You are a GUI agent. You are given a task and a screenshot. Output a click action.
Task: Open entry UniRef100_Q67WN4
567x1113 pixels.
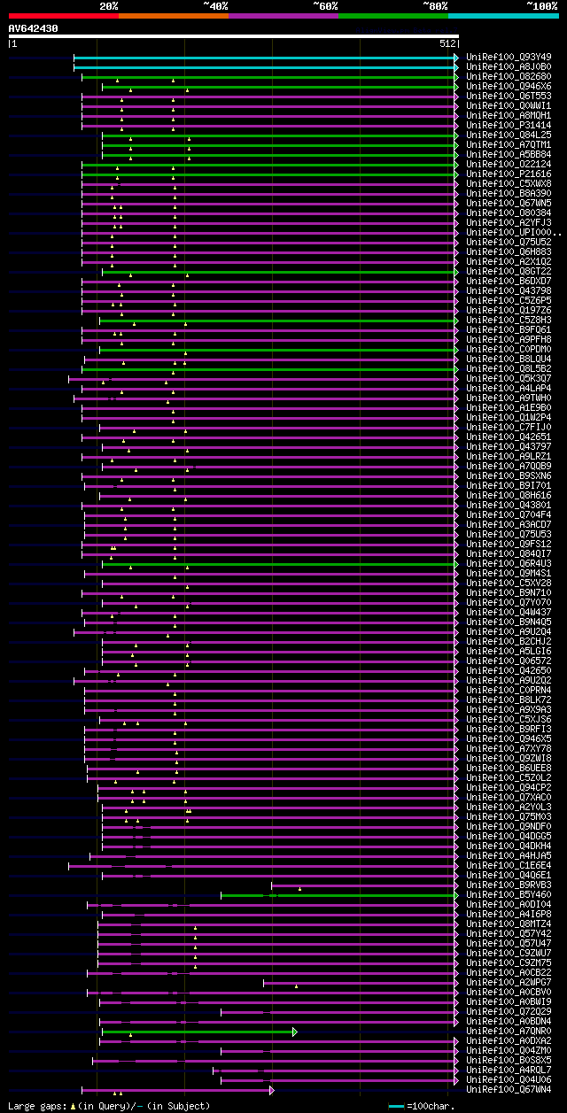coord(509,1090)
